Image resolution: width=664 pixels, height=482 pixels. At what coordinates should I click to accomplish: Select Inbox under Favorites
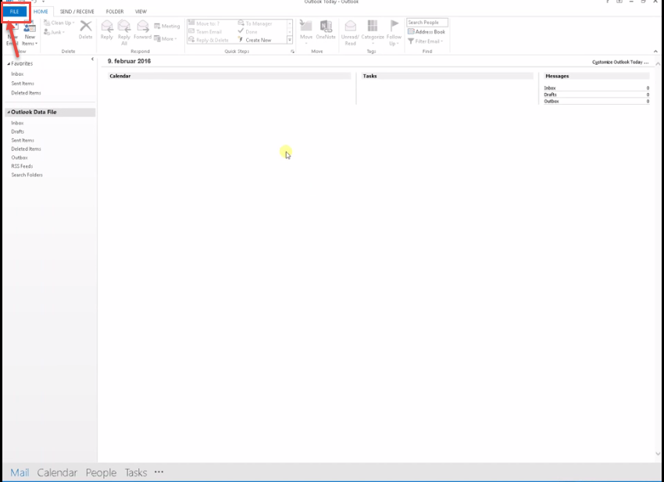[17, 74]
